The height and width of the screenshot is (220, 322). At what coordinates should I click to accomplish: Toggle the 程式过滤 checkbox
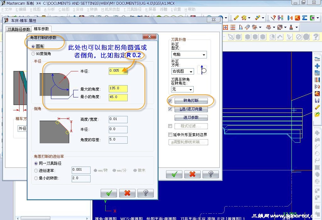[170, 126]
